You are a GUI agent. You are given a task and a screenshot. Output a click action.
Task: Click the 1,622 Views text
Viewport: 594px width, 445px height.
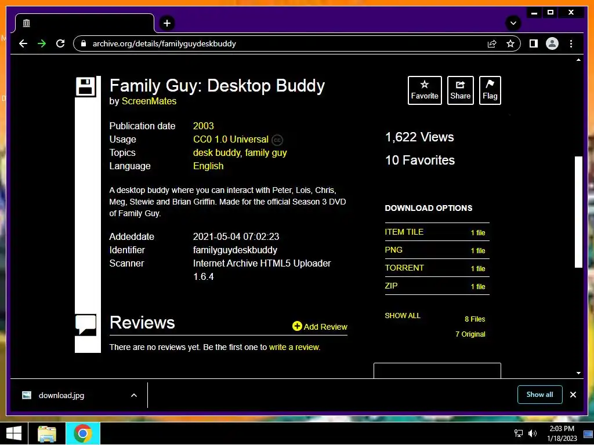click(x=419, y=137)
